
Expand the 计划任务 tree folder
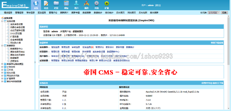pyautogui.click(x=2, y=67)
